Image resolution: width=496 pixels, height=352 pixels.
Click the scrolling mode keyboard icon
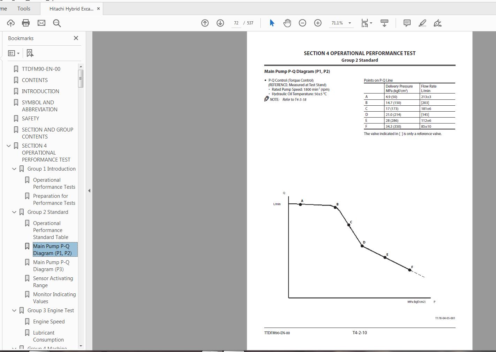384,23
